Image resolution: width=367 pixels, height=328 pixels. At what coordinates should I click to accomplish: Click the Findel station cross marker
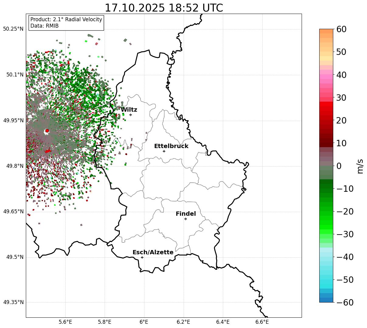click(x=185, y=219)
